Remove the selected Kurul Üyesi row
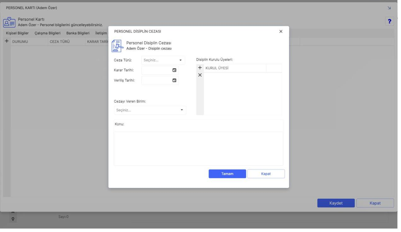 [x=200, y=75]
